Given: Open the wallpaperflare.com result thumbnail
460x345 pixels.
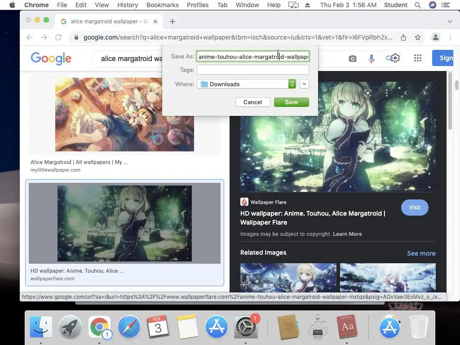Looking at the screenshot, I should click(124, 223).
